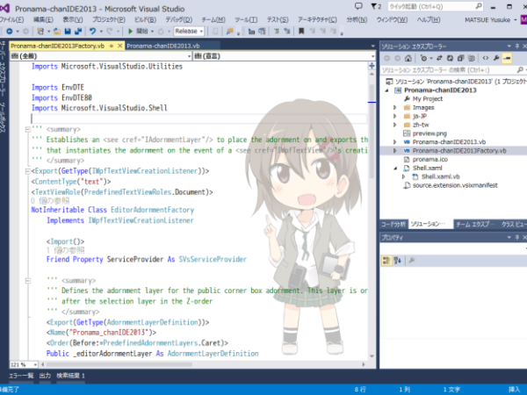Open the 編集(E) menu
The image size is (527, 395).
point(43,19)
